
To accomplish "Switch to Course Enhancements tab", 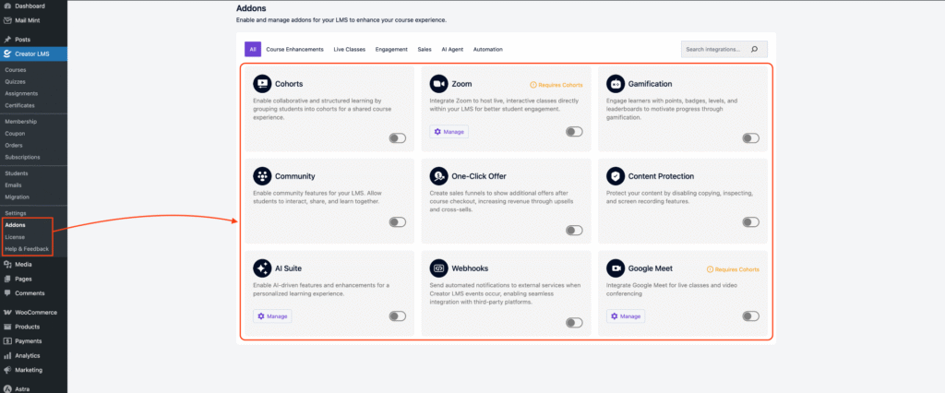I will click(x=294, y=50).
